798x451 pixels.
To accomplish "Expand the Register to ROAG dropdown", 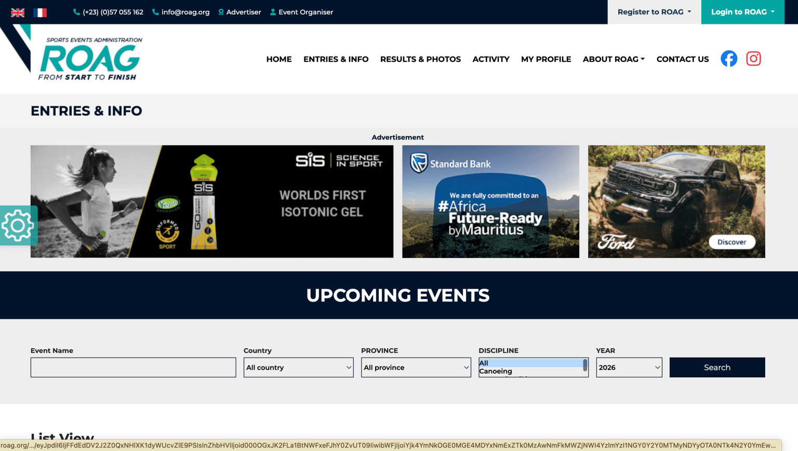I will coord(654,12).
